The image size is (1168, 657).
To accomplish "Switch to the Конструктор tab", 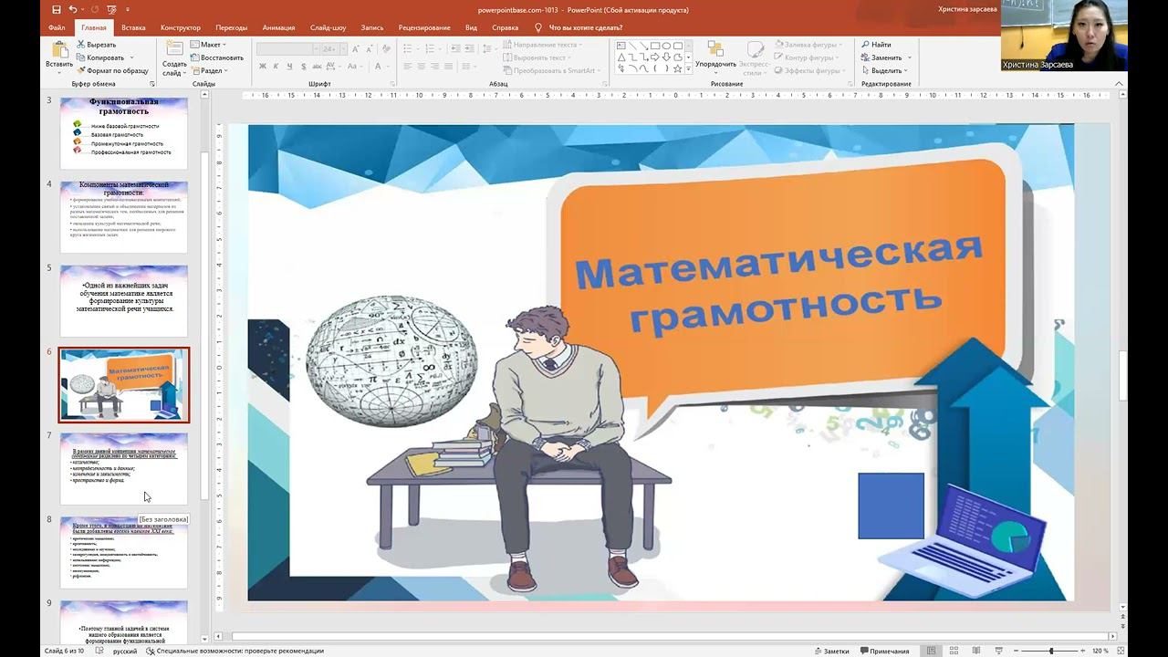I will (181, 27).
